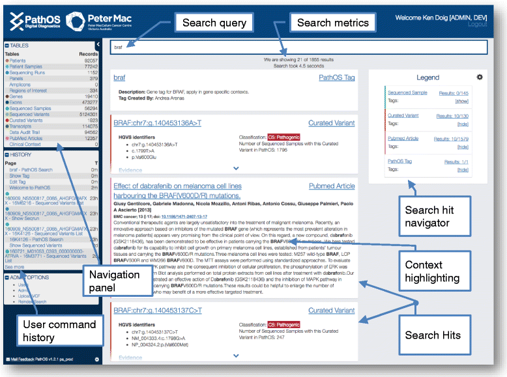Open Curated Variants table with red dot
The width and height of the screenshot is (507, 377).
click(x=26, y=120)
